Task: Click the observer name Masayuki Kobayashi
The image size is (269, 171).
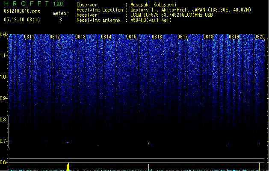Action: pyautogui.click(x=154, y=5)
